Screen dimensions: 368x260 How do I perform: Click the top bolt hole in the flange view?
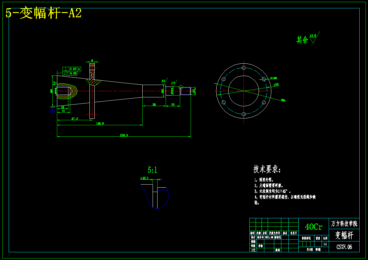click(x=244, y=68)
